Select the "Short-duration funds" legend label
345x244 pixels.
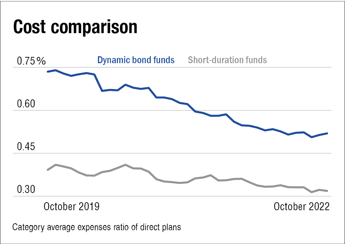(227, 60)
